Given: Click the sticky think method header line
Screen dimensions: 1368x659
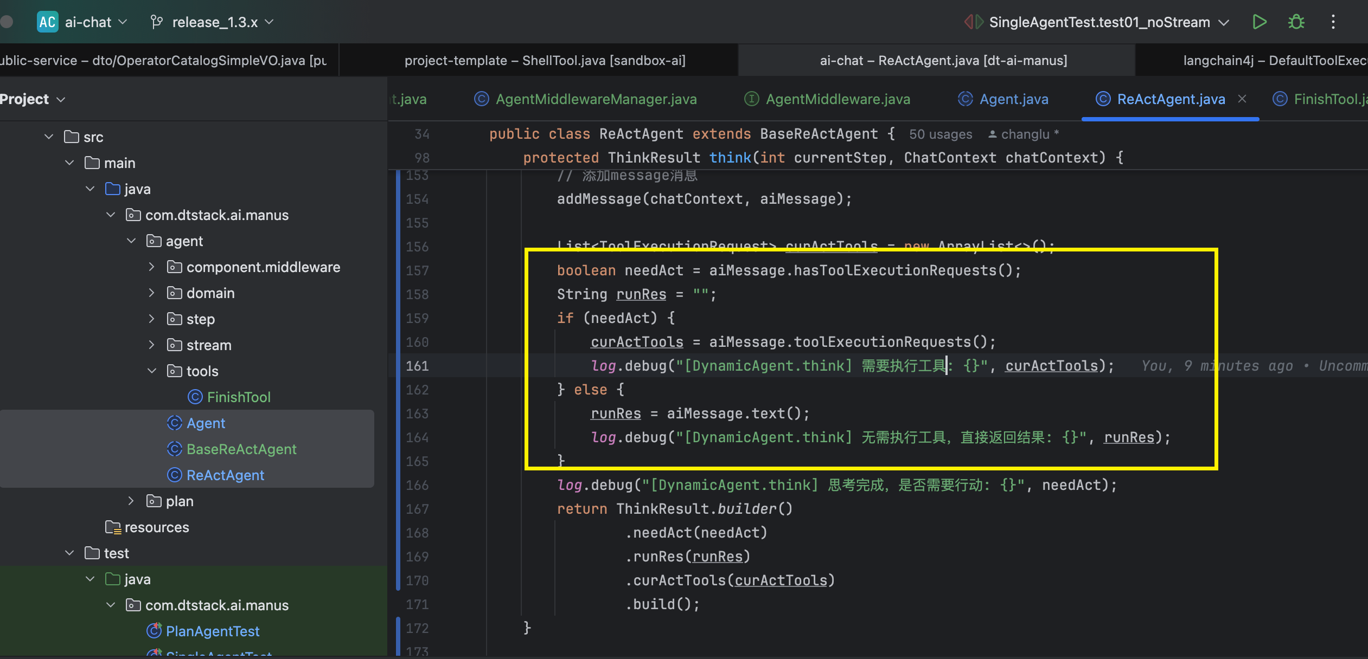Looking at the screenshot, I should [823, 158].
